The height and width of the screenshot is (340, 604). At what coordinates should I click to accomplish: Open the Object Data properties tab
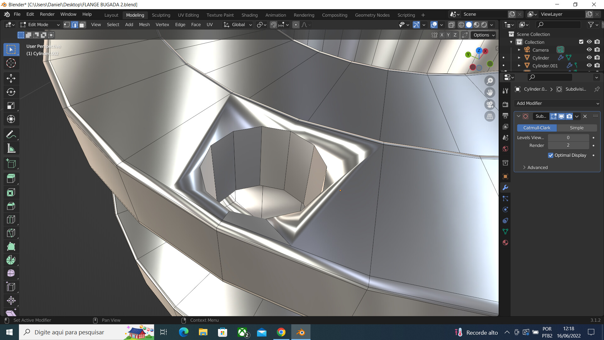click(x=506, y=232)
